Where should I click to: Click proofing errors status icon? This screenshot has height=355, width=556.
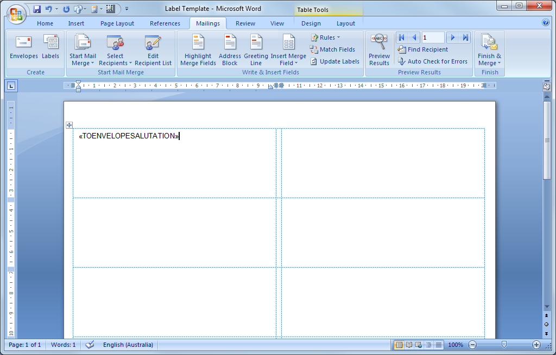pos(90,345)
